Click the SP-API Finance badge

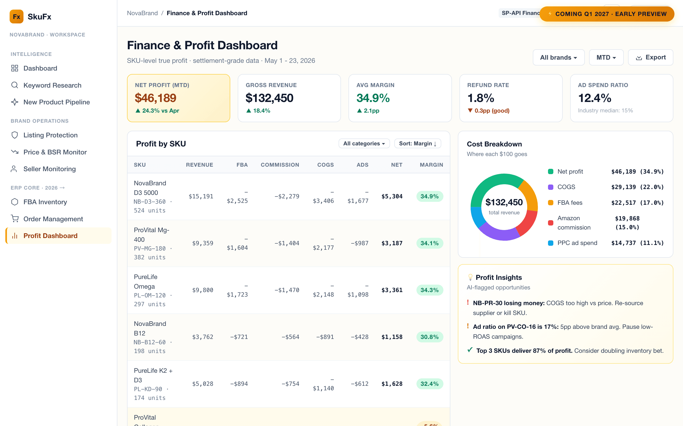click(519, 13)
